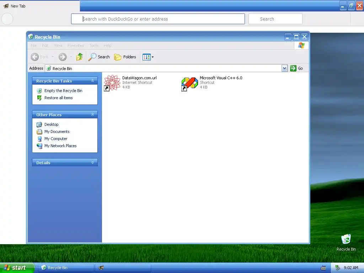Maximize the Recycle Bin window
Screen dimensions: 364x273
pos(296,37)
